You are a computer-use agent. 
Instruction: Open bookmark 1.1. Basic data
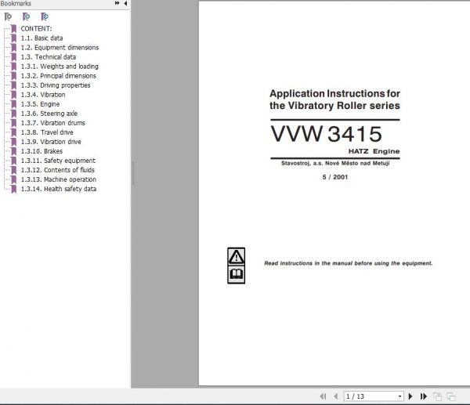[42, 38]
